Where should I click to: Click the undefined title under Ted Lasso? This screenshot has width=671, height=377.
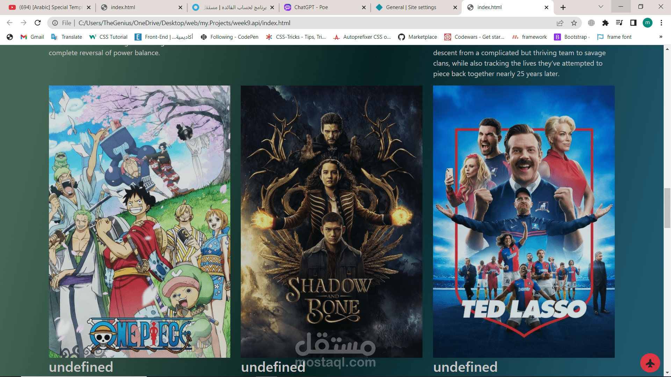tap(465, 367)
